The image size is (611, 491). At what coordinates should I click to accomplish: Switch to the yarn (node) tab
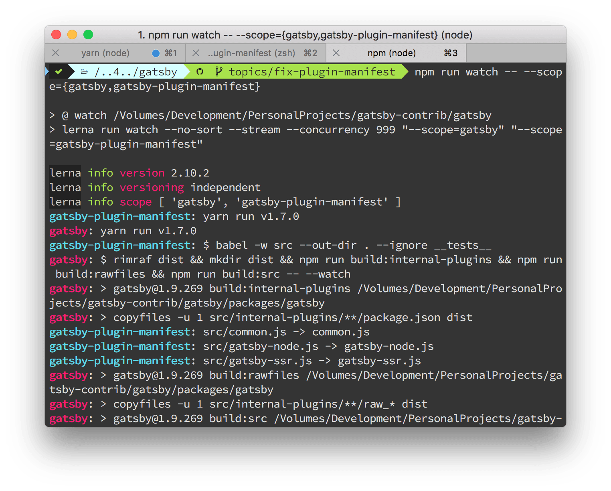pyautogui.click(x=105, y=53)
